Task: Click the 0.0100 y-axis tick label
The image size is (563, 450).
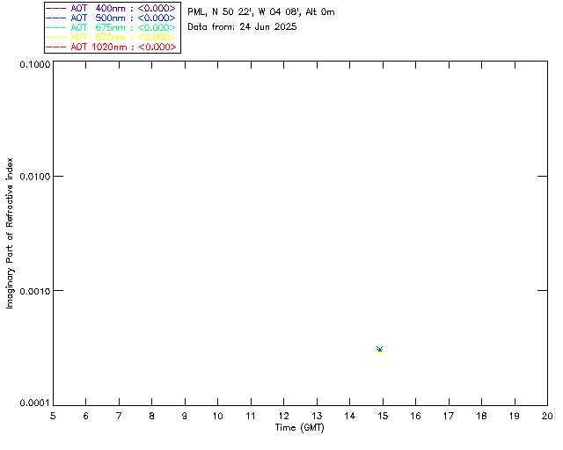Action: [33, 178]
